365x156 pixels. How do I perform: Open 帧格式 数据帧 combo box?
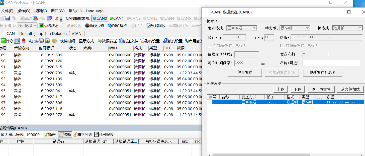(347, 28)
